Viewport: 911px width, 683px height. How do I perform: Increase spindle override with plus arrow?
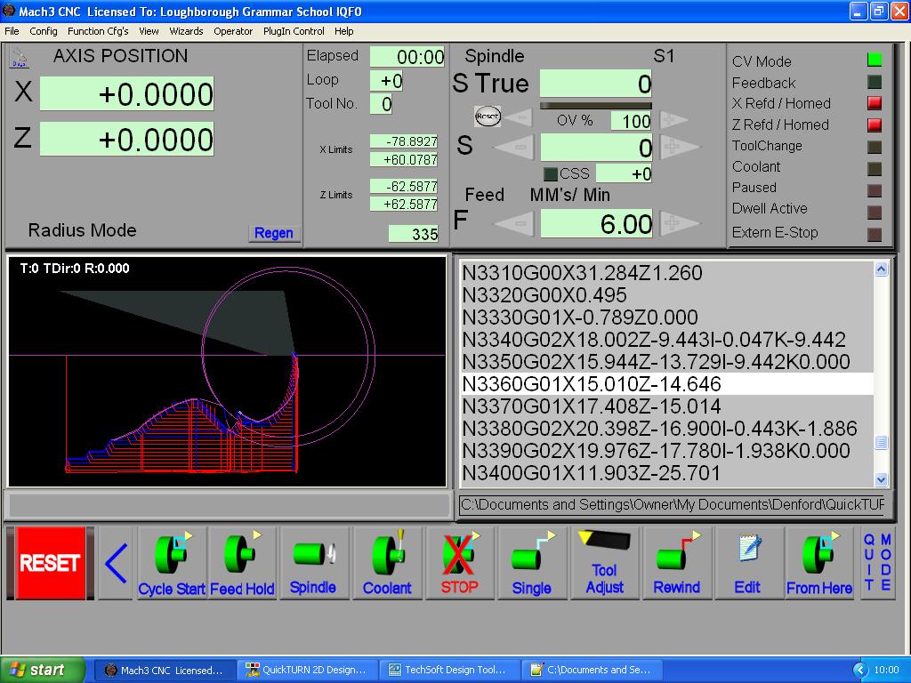click(673, 120)
